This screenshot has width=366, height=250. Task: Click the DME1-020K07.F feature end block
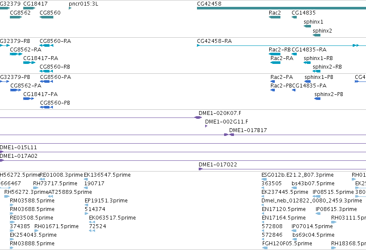click(x=198, y=117)
